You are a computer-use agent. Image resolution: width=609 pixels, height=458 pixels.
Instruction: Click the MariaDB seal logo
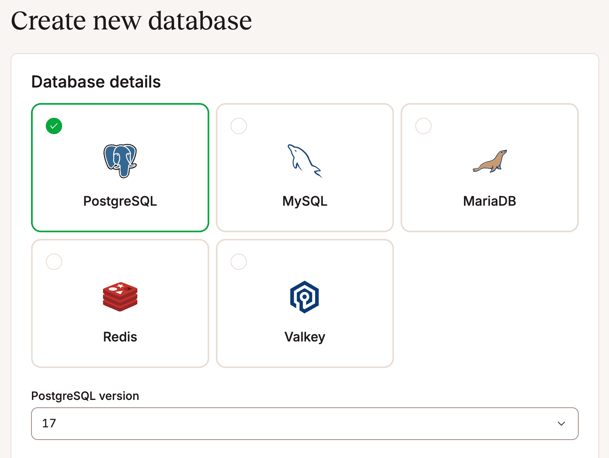point(490,161)
